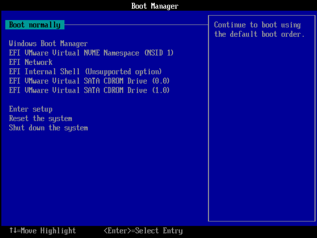Pick the EFI Network boot option
317x238 pixels.
point(31,62)
